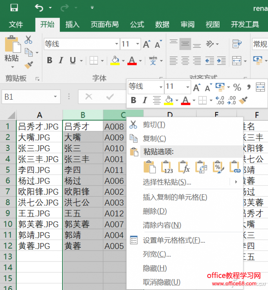Click the Increase Indent icon
Image resolution: width=268 pixels, height=290 pixels.
221,61
